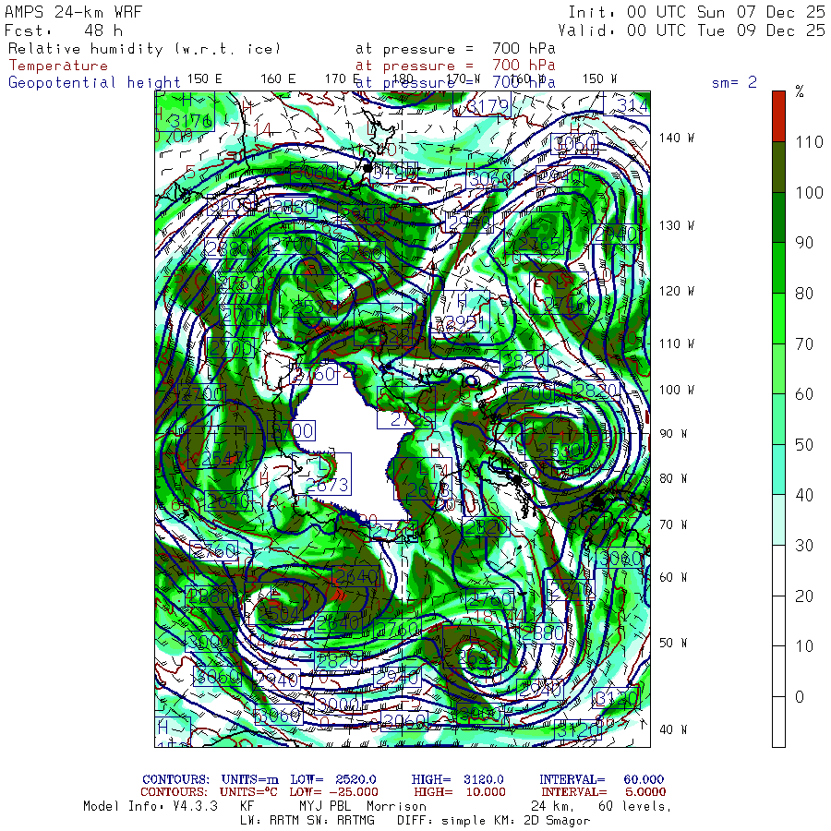Click the "2765" height label on the map

[538, 244]
